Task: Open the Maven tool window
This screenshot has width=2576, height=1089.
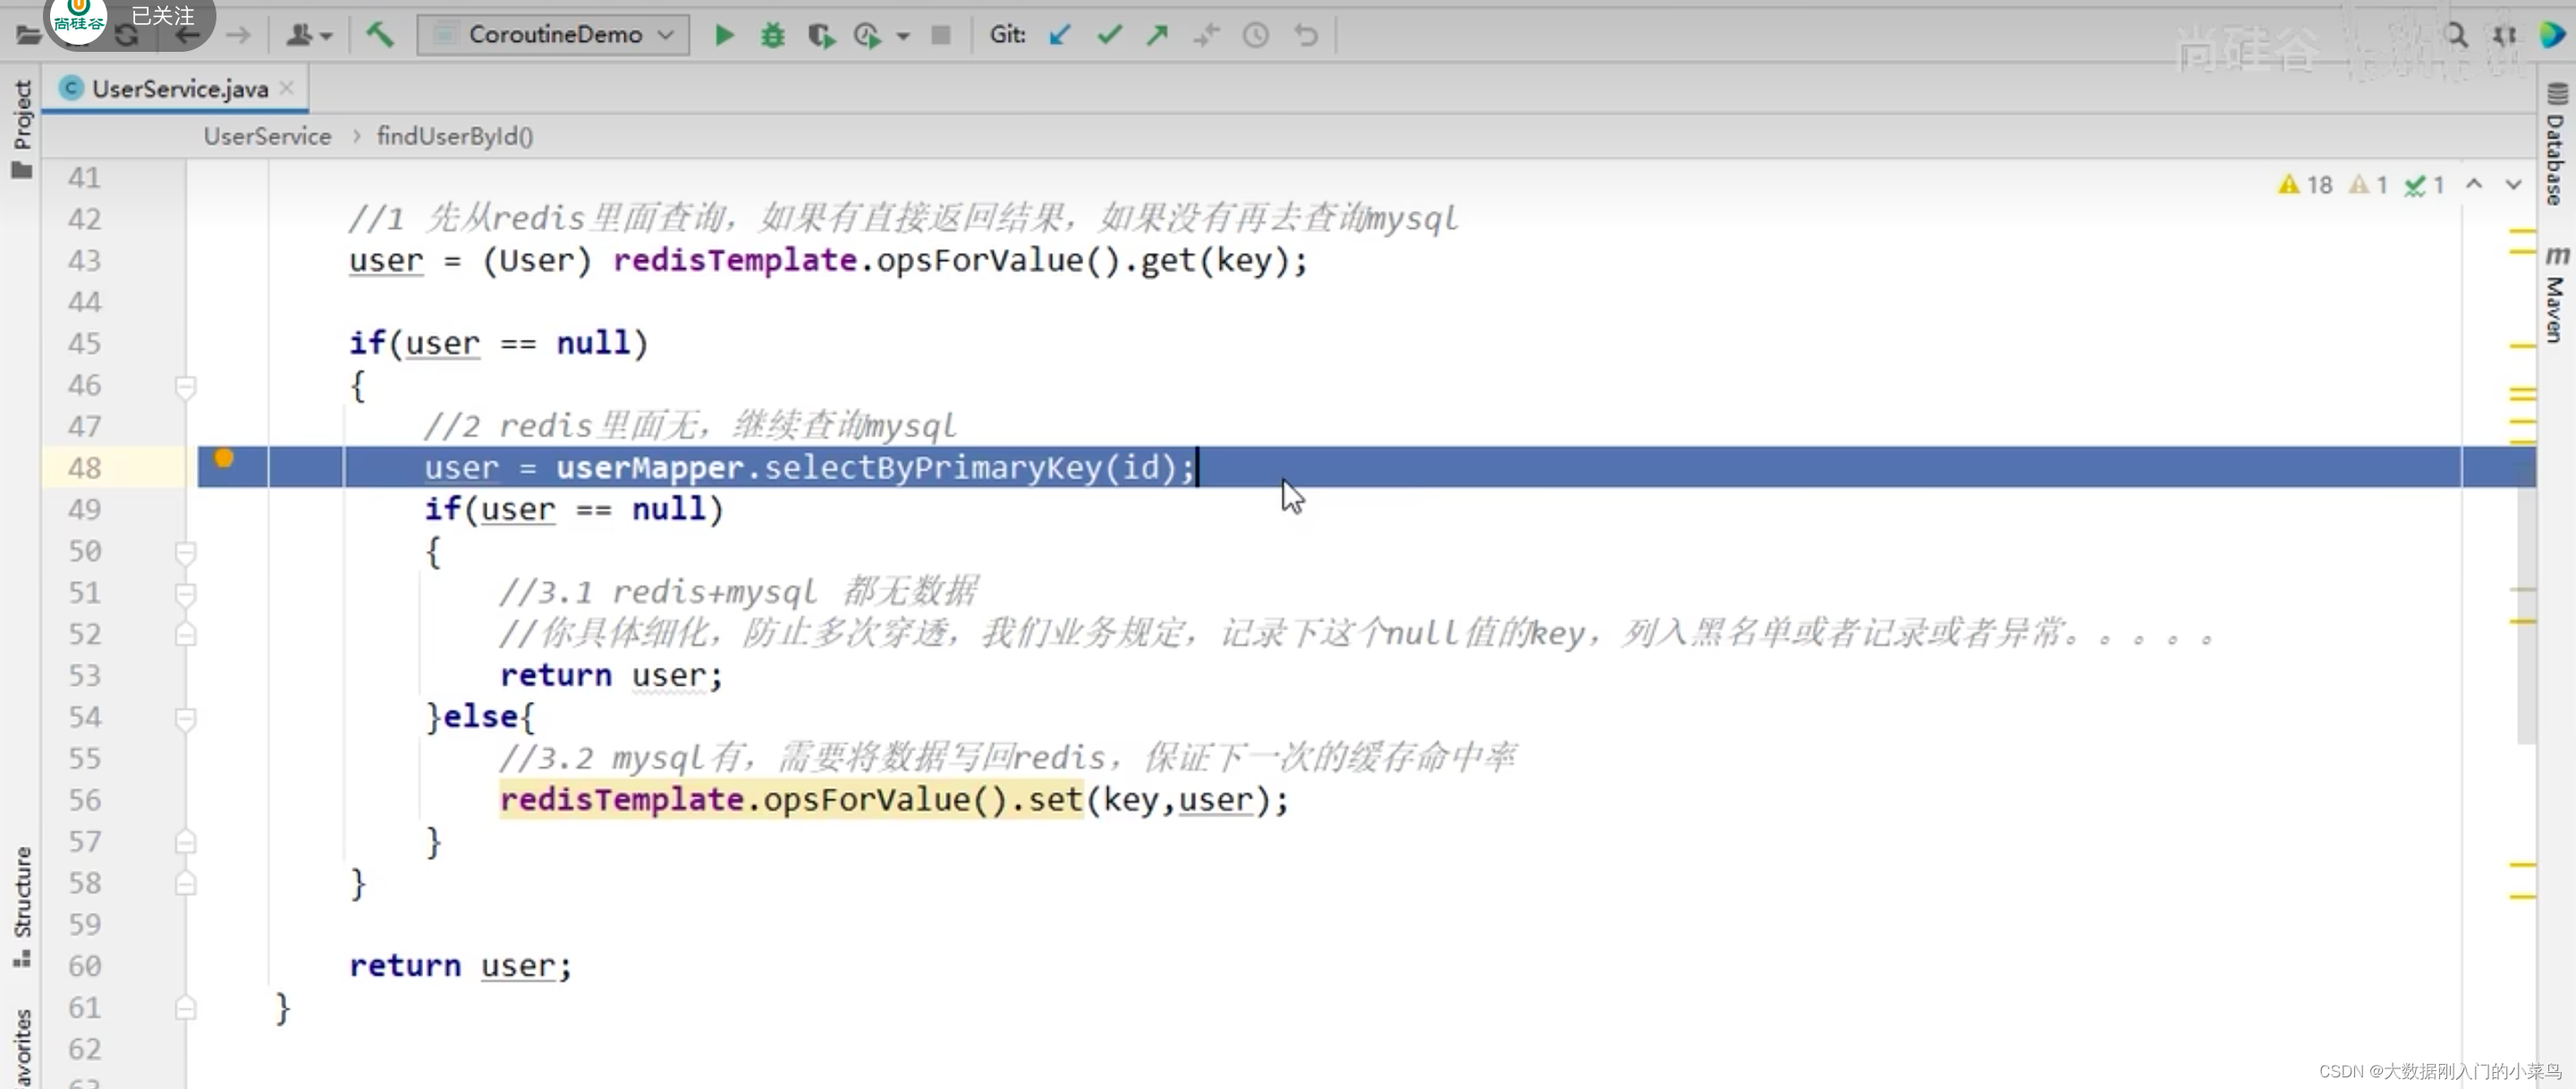Action: 2556,295
